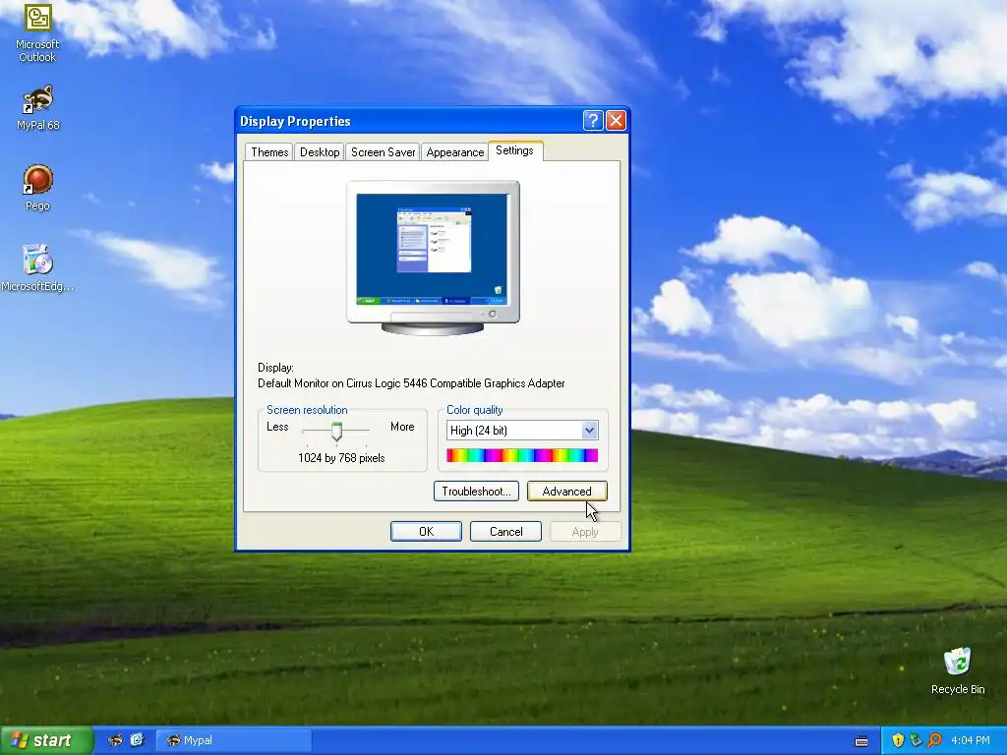
Task: Switch to the Screen Saver tab
Action: tap(383, 152)
